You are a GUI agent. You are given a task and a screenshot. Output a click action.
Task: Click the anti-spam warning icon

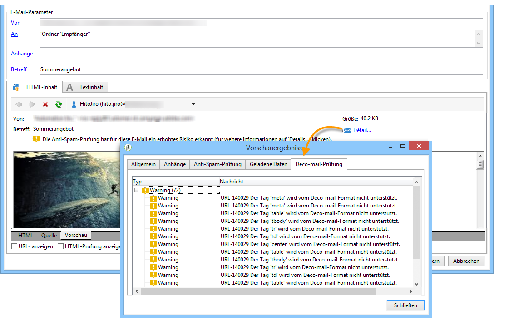(36, 139)
